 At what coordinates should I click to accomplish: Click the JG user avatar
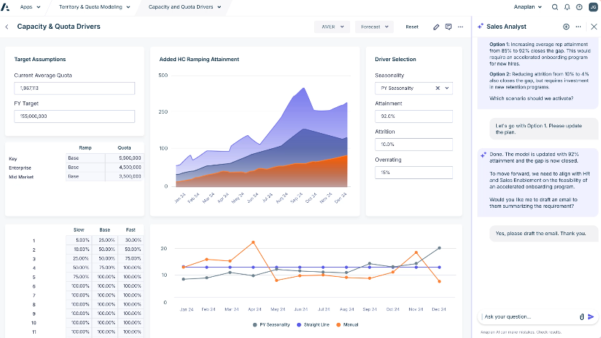tap(592, 7)
